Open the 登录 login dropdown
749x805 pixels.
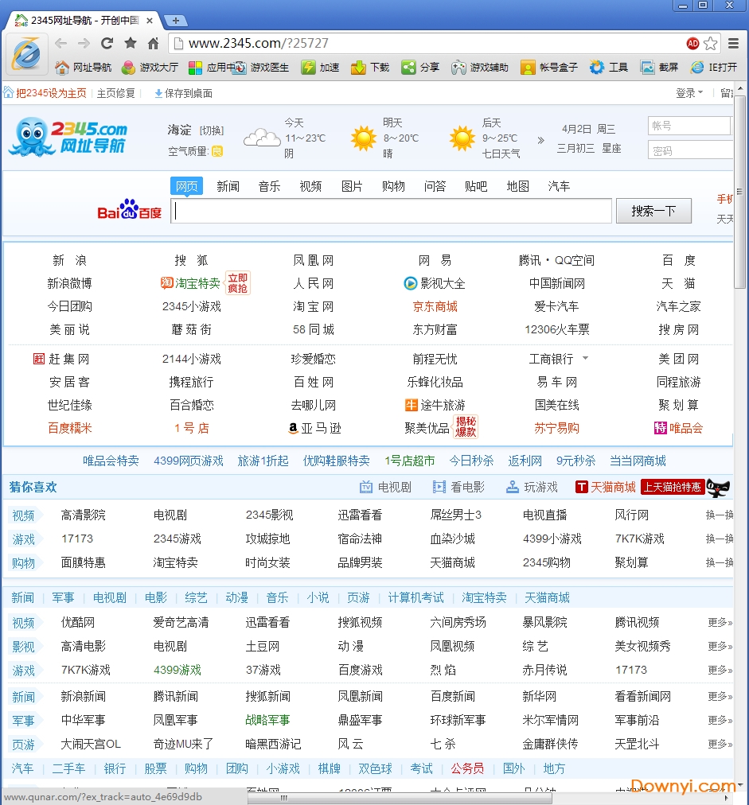pyautogui.click(x=689, y=93)
